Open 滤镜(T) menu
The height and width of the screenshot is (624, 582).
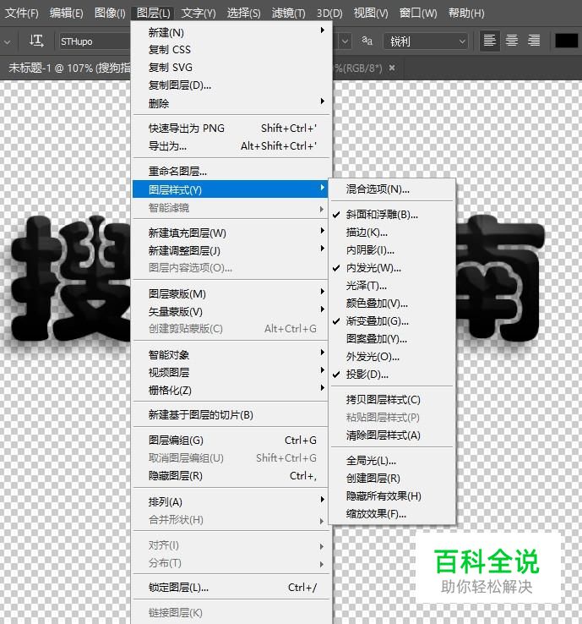pyautogui.click(x=289, y=14)
